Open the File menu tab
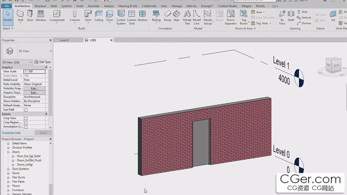347x195 pixels. [7, 6]
